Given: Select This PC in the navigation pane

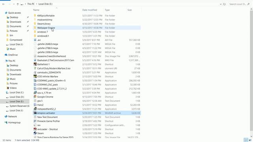Looking at the screenshot, I should 11,61.
